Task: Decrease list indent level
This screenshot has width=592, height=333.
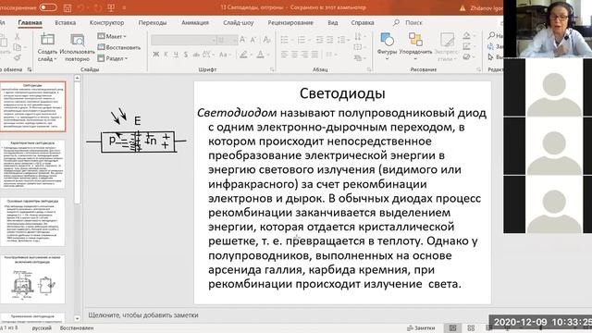Action: coord(319,40)
